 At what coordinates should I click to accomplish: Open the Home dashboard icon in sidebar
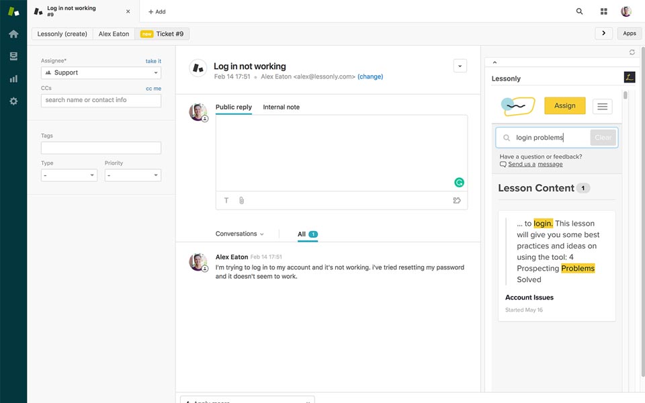tap(13, 34)
